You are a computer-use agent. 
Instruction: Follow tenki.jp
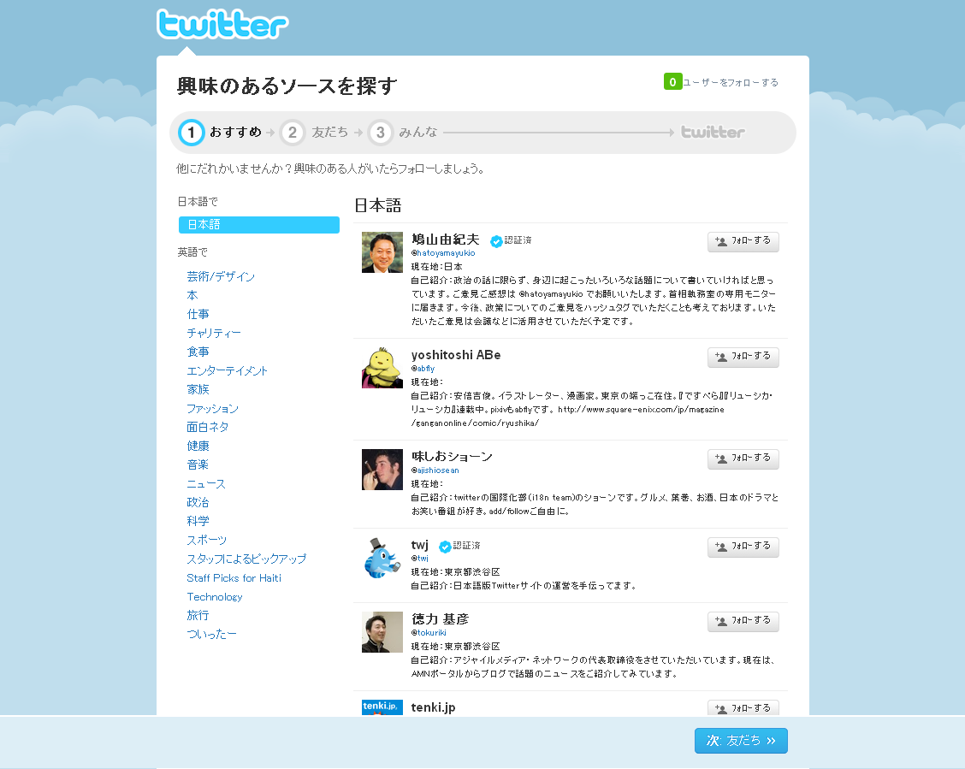(743, 708)
